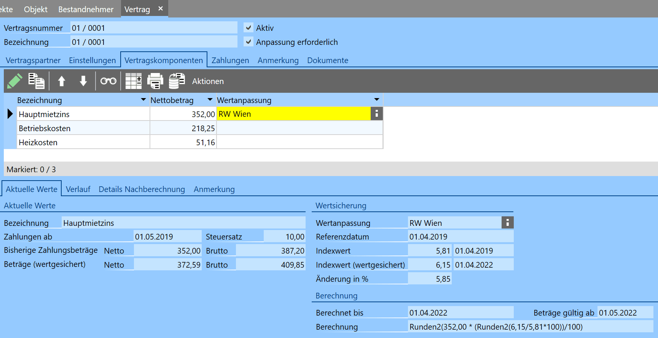Screen dimensions: 658x338
Task: Click the printer icon in the toolbar
Action: [x=155, y=81]
